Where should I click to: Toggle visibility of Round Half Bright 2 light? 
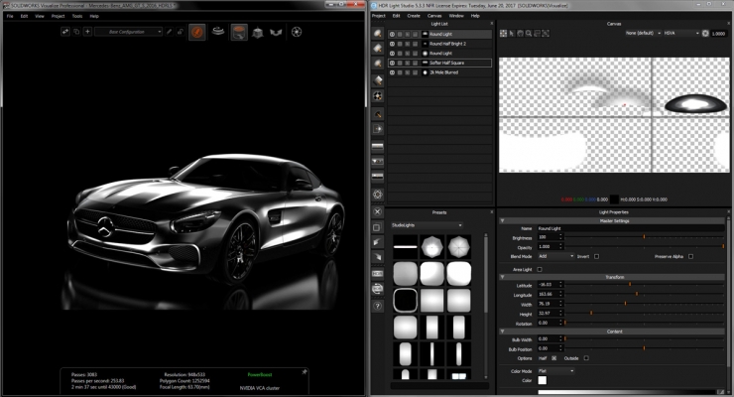tap(392, 44)
